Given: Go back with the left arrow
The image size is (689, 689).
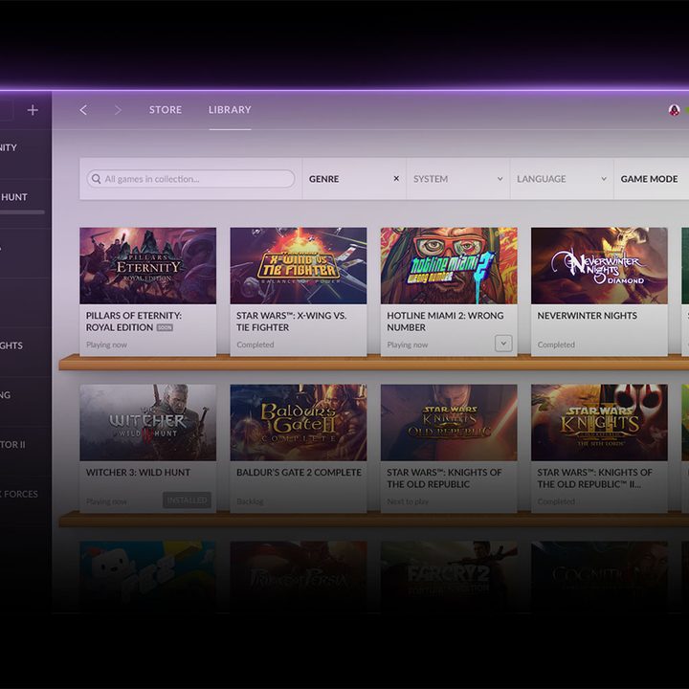Looking at the screenshot, I should click(x=83, y=110).
